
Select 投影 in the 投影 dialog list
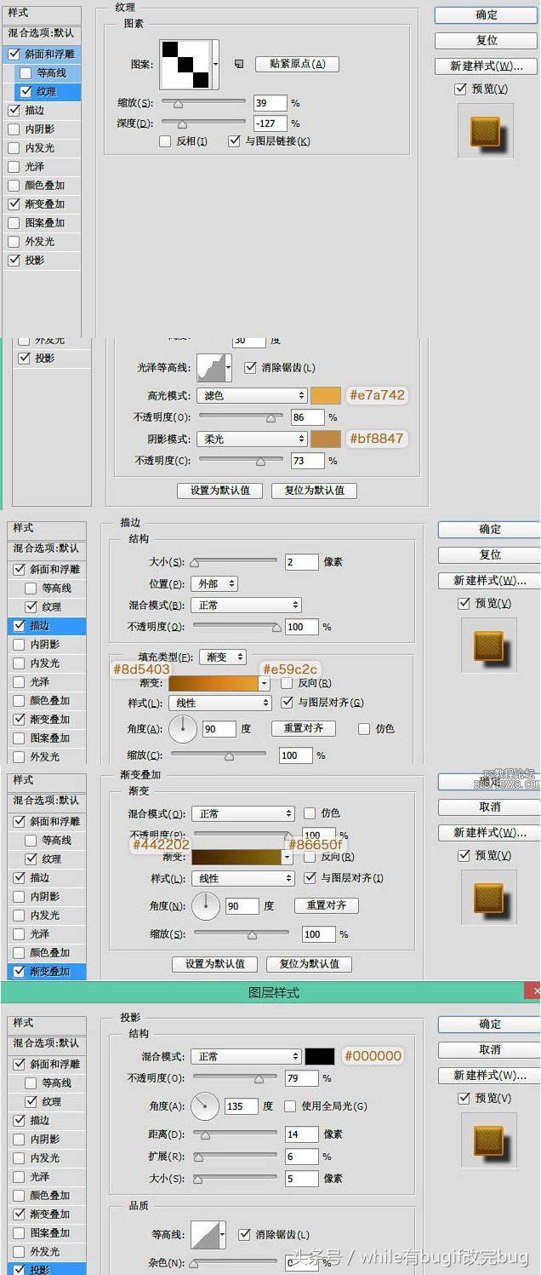(x=47, y=1269)
